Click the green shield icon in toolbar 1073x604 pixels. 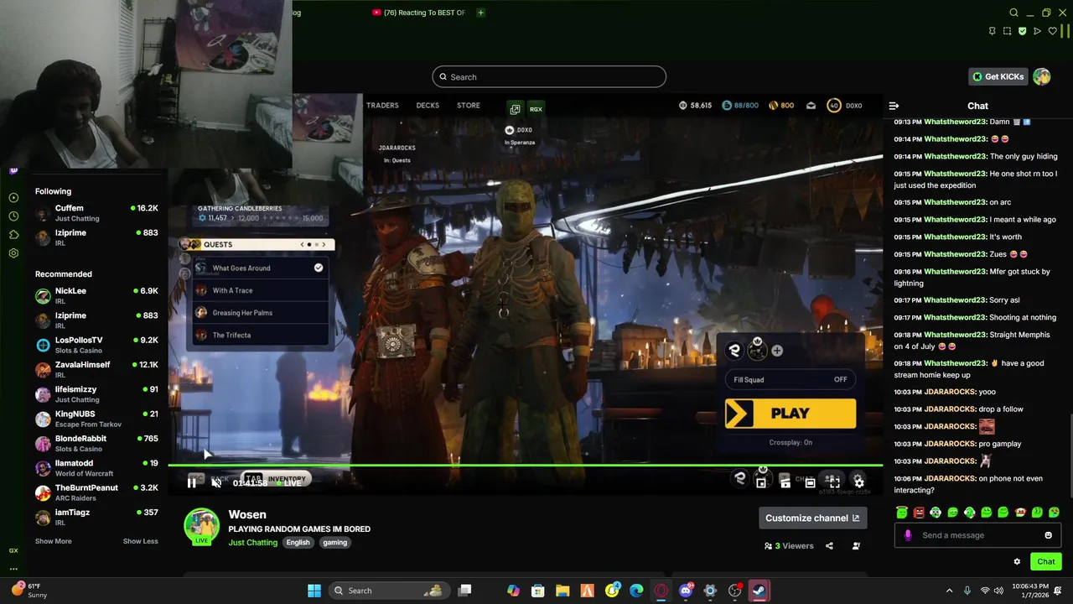[x=1022, y=31]
